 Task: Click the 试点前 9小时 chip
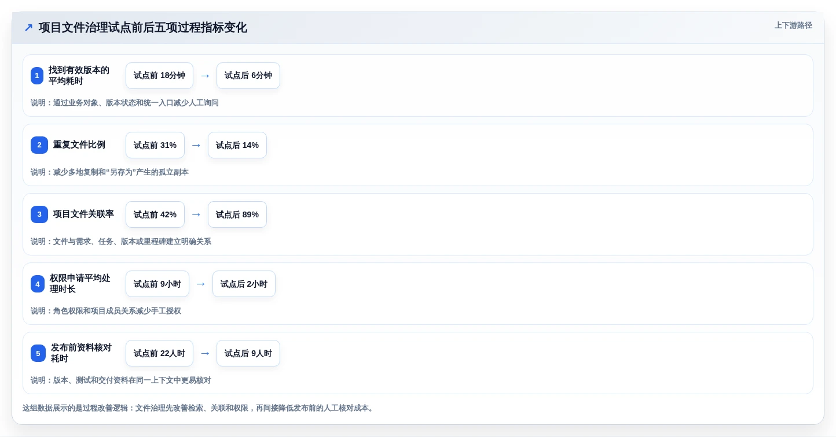tap(157, 284)
